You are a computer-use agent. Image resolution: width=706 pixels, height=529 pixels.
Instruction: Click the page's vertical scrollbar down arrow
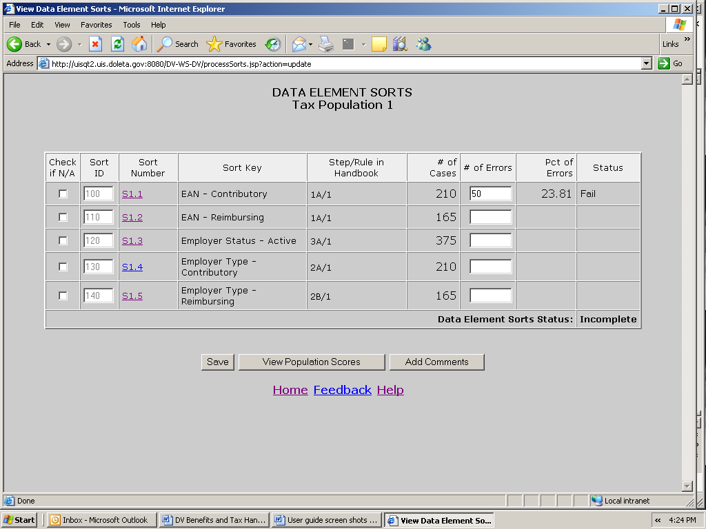687,486
